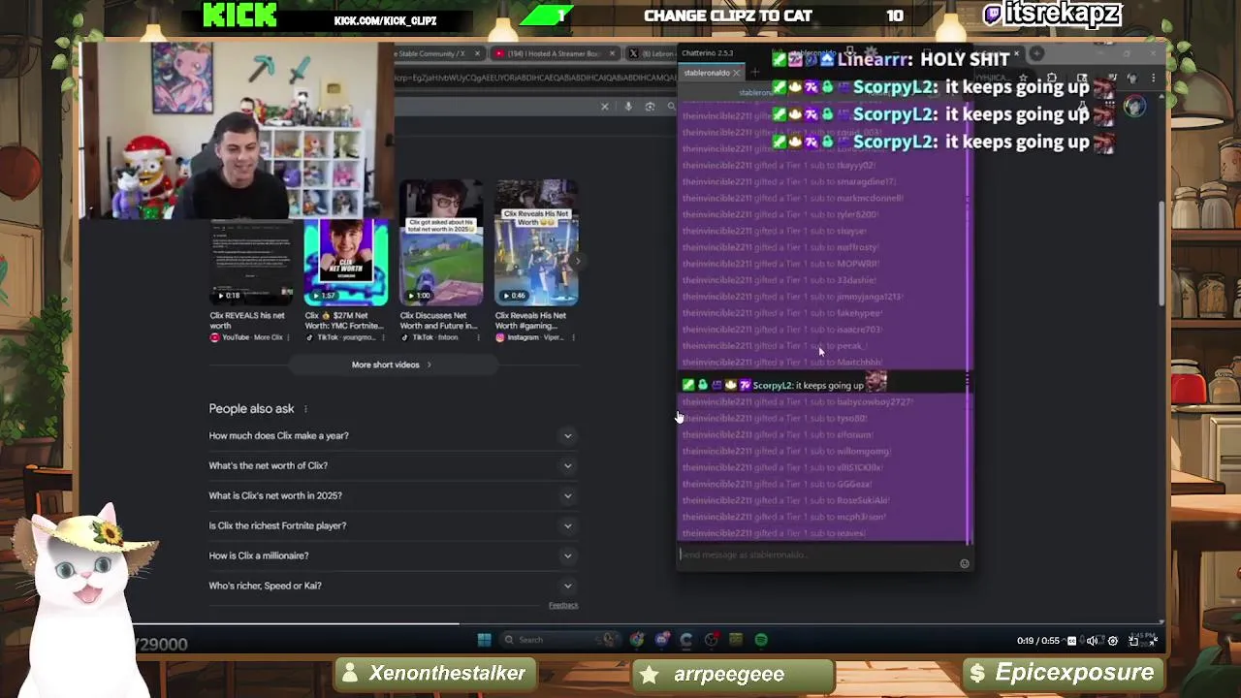
Task: Switch to the Lebron X browser tab
Action: (652, 53)
